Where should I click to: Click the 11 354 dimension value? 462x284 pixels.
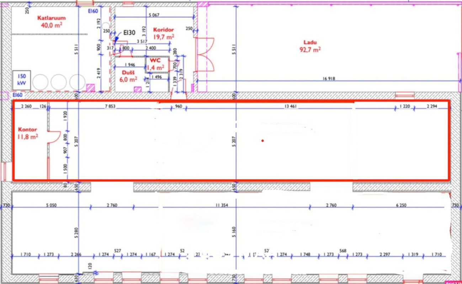point(222,205)
